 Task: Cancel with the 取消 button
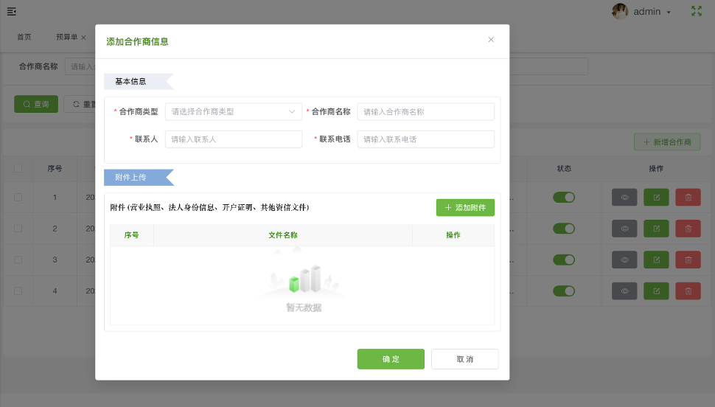[464, 359]
